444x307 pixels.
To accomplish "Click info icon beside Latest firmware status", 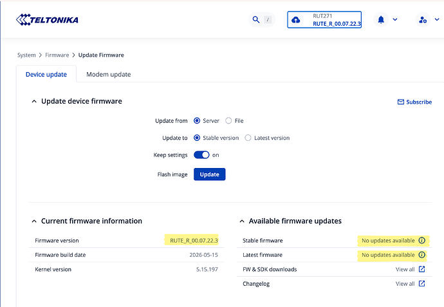I will (422, 255).
